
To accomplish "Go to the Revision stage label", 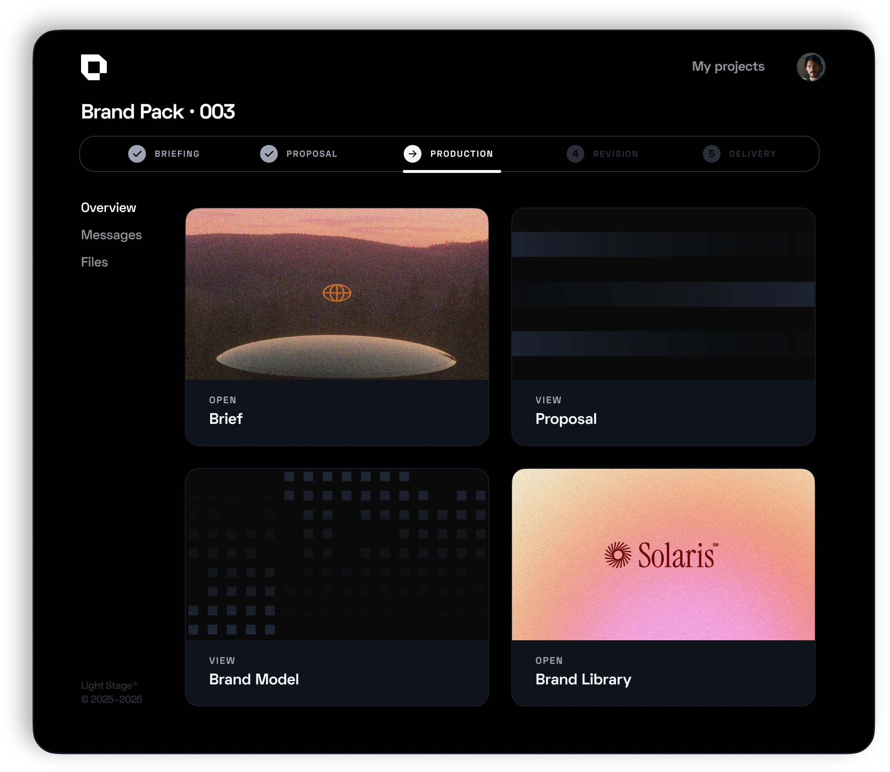I will pyautogui.click(x=615, y=154).
